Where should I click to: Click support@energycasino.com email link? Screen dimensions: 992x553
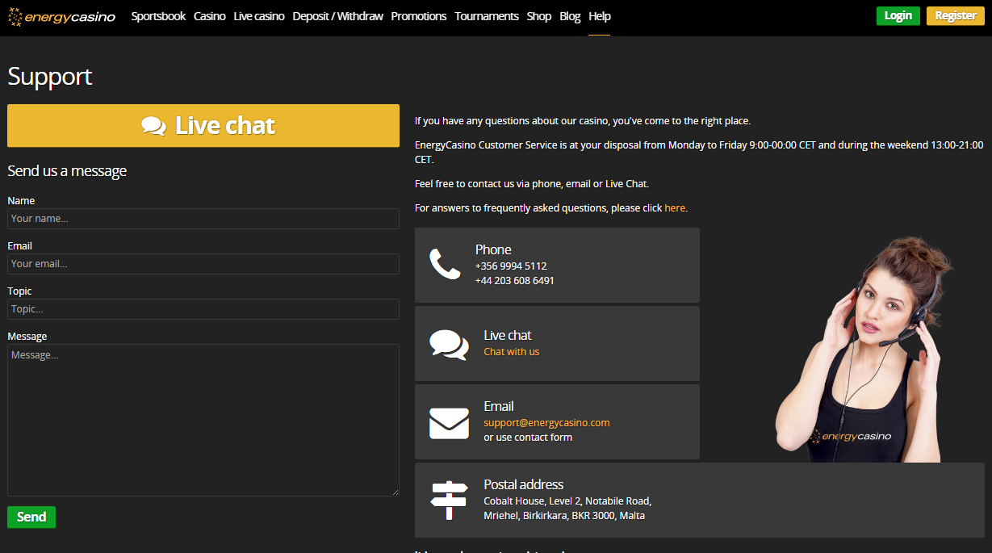546,423
